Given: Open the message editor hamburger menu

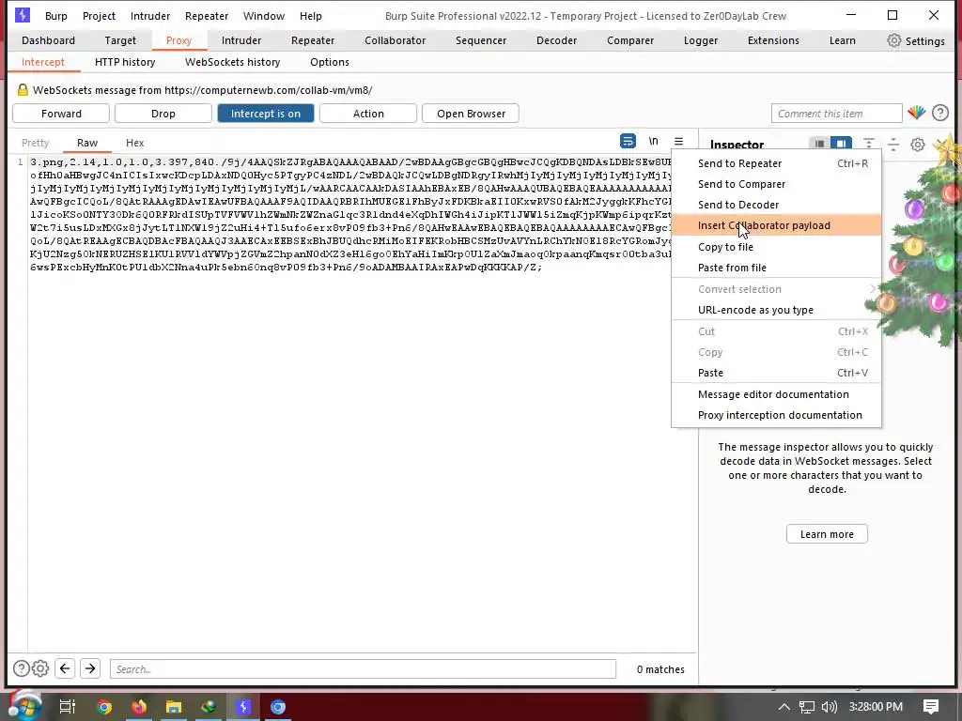Looking at the screenshot, I should (678, 141).
